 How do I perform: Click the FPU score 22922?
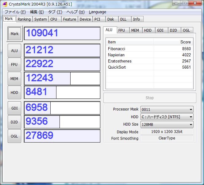(x=62, y=64)
